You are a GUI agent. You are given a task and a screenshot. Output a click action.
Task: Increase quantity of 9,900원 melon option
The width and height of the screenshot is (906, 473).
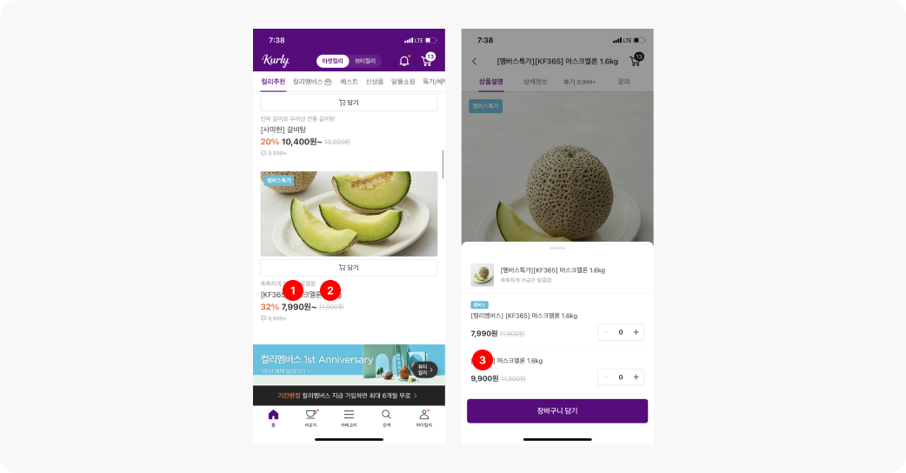pos(636,377)
